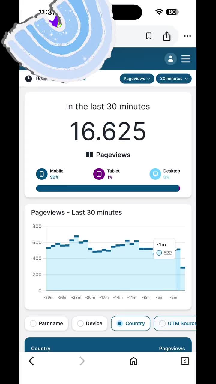The height and width of the screenshot is (384, 216).
Task: Click the device share progress bar
Action: (x=108, y=188)
